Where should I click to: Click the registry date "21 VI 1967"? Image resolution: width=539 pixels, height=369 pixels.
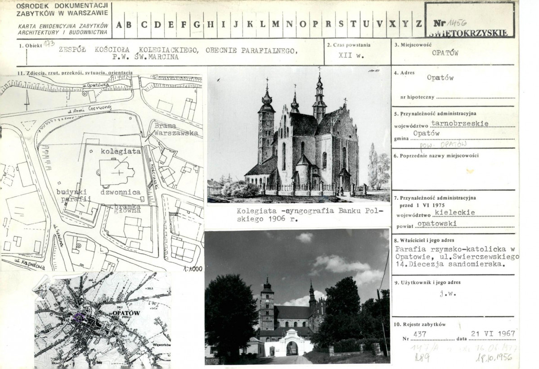[493, 333]
